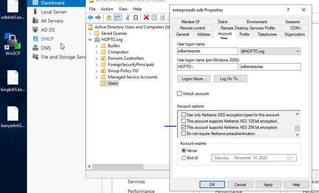The height and width of the screenshot is (193, 319).
Task: Open the Help menu
Action: 137,9
